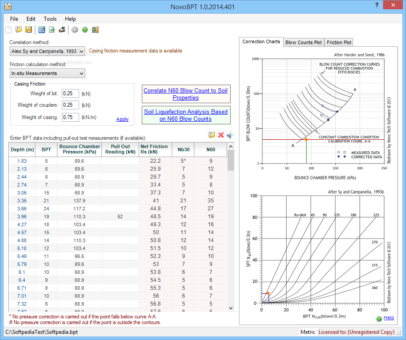Click the table scrollbar up arrow

click(x=231, y=146)
